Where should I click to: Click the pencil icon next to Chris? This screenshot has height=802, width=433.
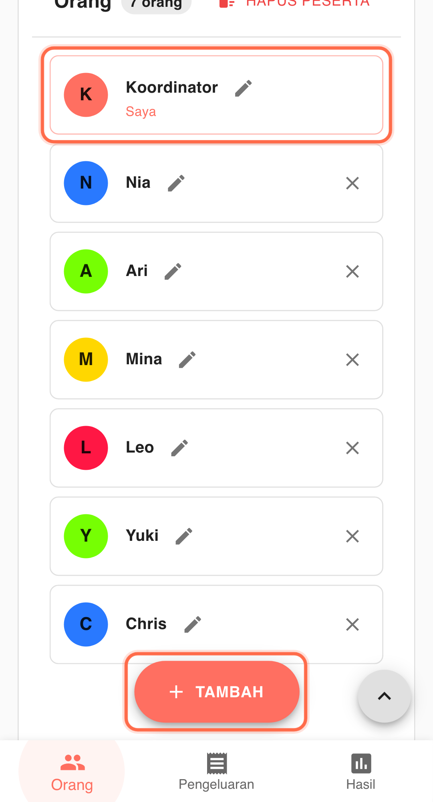(x=193, y=625)
